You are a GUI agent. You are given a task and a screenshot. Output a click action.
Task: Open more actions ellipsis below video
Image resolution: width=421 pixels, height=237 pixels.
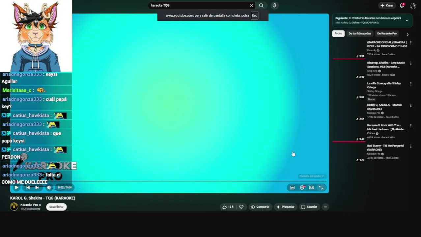pyautogui.click(x=325, y=207)
